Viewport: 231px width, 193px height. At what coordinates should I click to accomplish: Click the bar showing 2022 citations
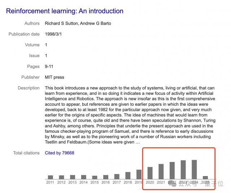point(172,170)
